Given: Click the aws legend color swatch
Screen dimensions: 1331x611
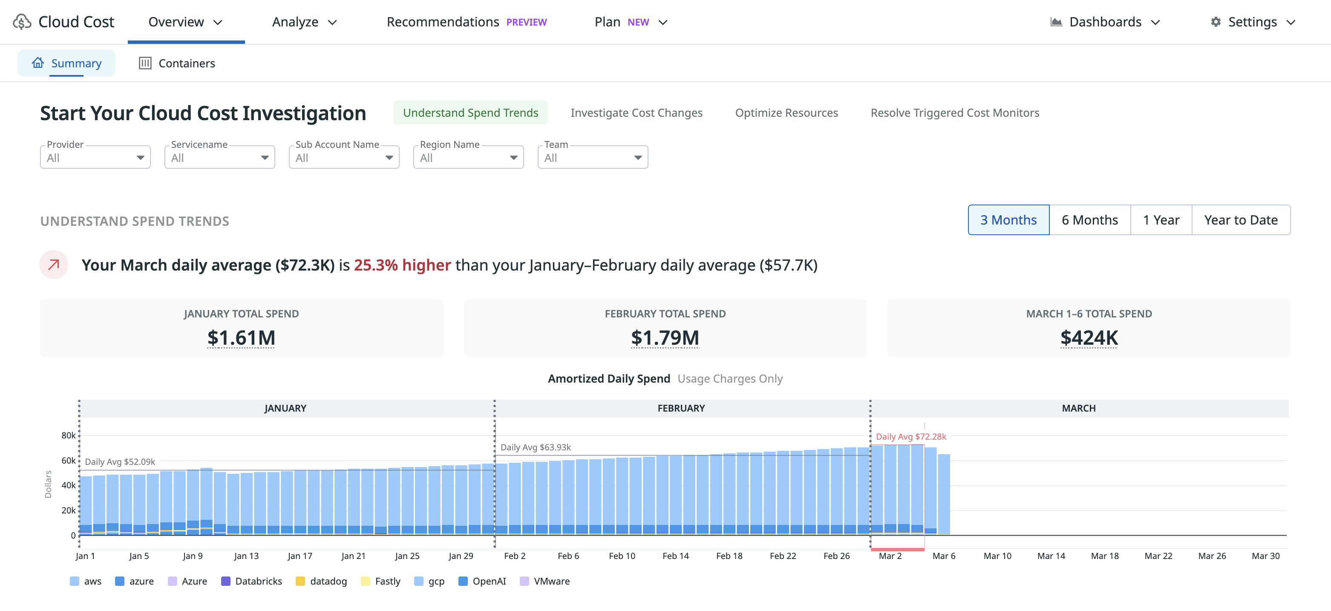Looking at the screenshot, I should [x=75, y=581].
